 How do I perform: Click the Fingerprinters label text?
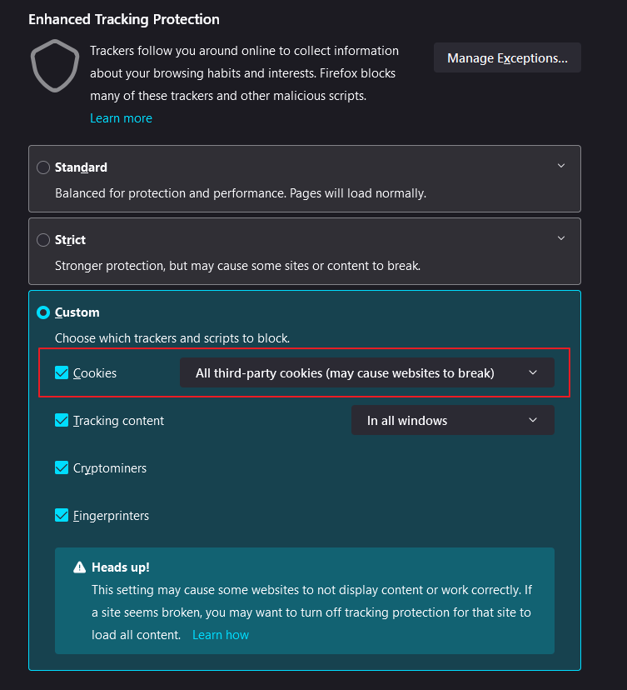tap(111, 516)
